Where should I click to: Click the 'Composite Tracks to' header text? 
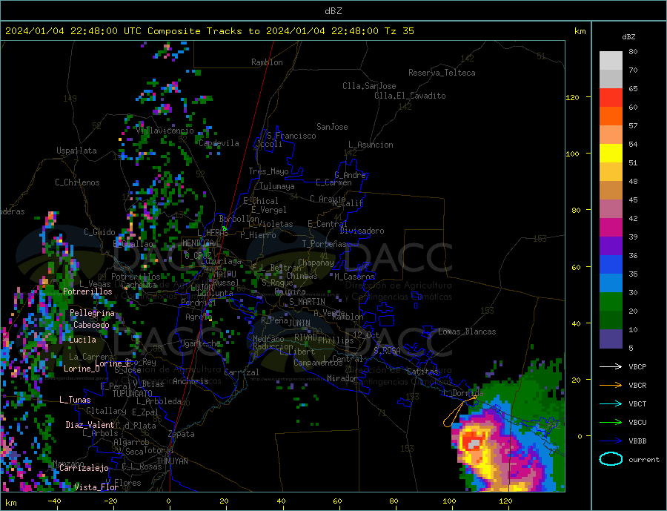[x=203, y=30]
